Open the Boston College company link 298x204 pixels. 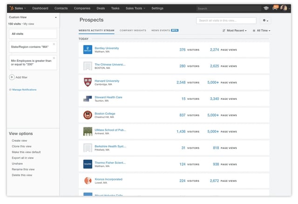point(105,113)
